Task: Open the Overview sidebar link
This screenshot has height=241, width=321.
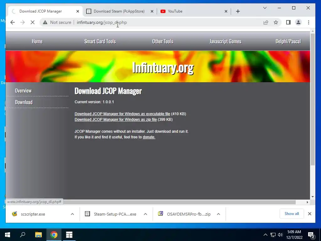Action: point(23,91)
